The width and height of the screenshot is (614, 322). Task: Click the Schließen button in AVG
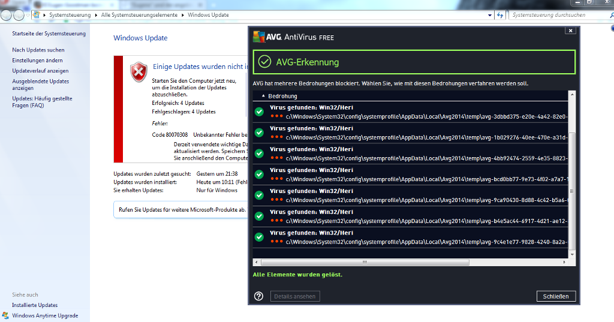tap(556, 297)
